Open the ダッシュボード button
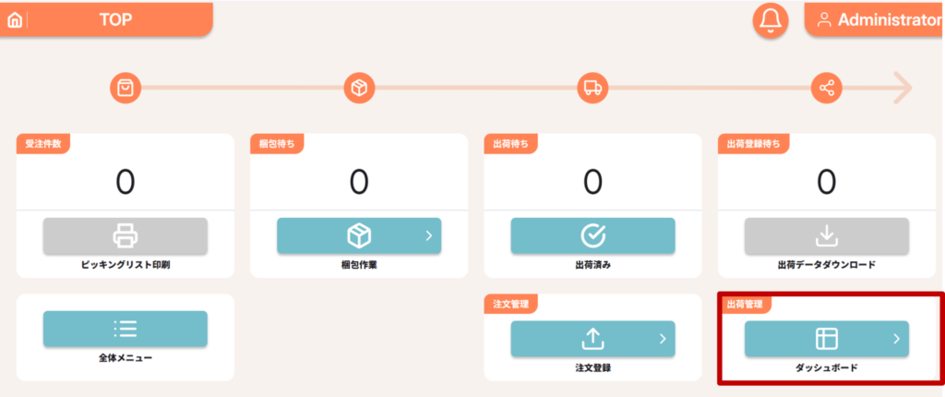The width and height of the screenshot is (945, 397). pyautogui.click(x=827, y=339)
